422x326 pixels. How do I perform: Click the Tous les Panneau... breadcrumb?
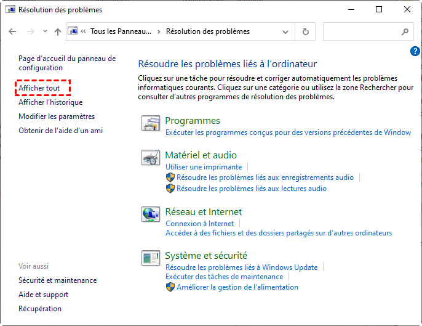[121, 31]
